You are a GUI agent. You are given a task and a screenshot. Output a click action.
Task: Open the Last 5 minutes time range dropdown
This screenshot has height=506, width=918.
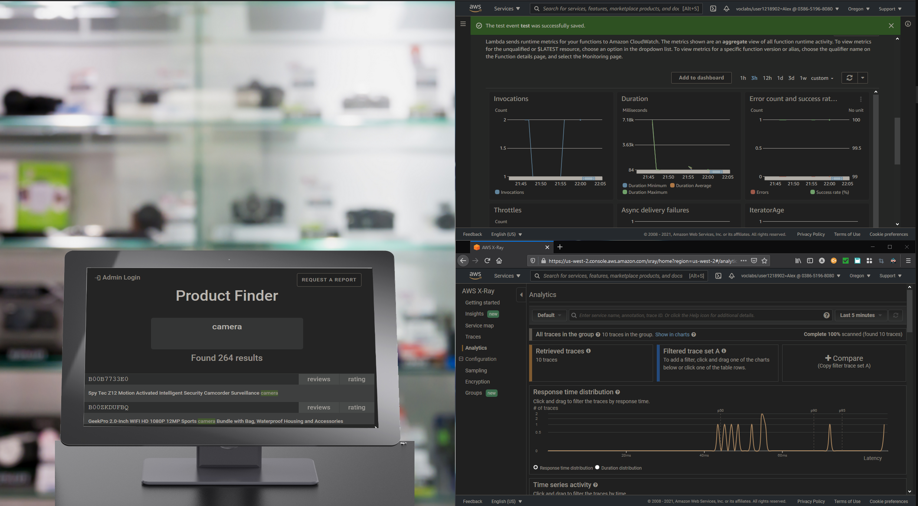860,315
